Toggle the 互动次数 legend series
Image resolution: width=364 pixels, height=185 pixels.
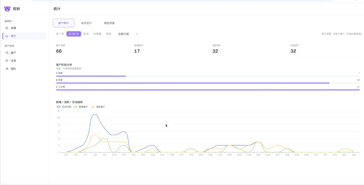(x=64, y=107)
